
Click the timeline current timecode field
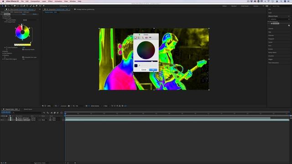pyautogui.click(x=6, y=113)
